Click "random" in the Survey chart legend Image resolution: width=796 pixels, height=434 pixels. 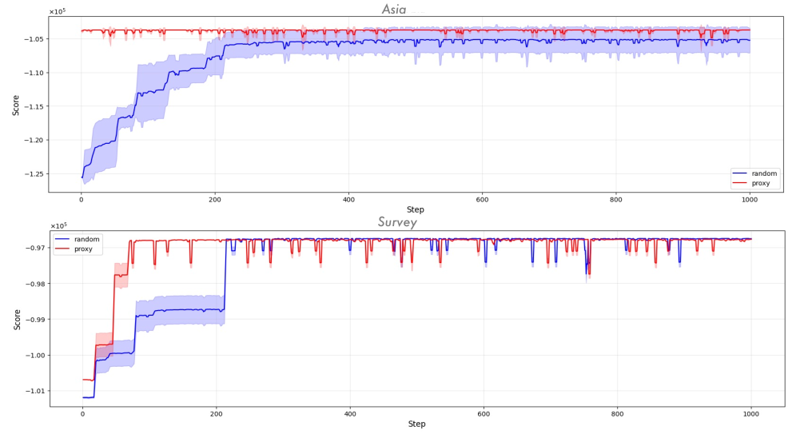(x=87, y=239)
